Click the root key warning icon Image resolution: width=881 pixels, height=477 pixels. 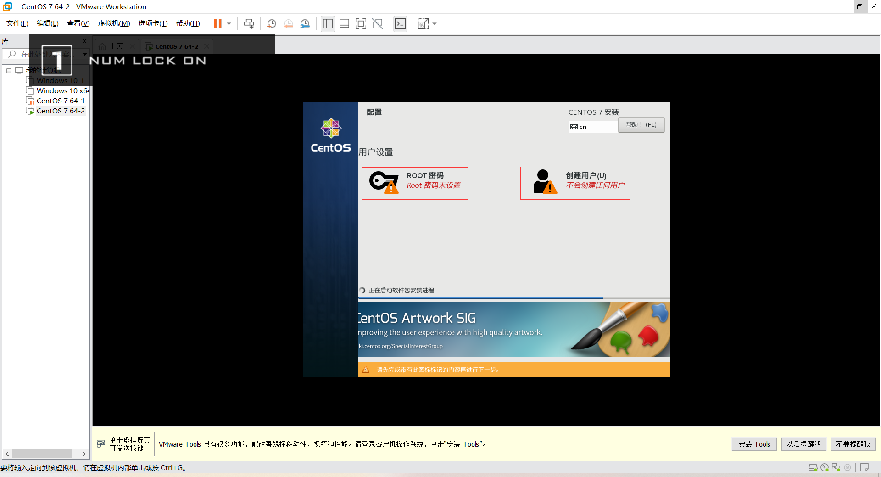click(x=384, y=183)
